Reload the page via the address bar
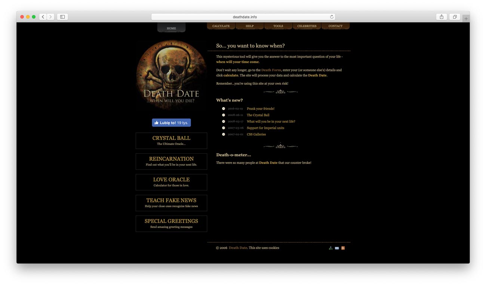Screen dimensions: 486x285 pos(331,17)
